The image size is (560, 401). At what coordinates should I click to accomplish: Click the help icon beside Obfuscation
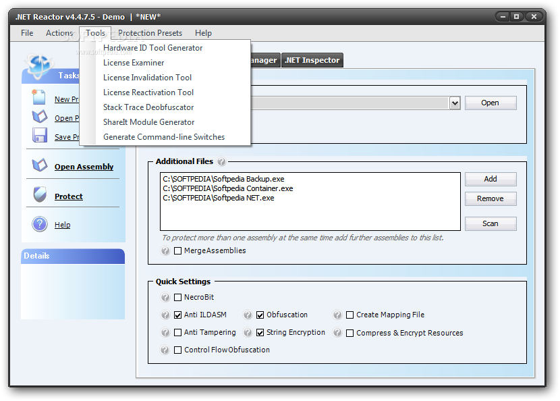tap(248, 315)
